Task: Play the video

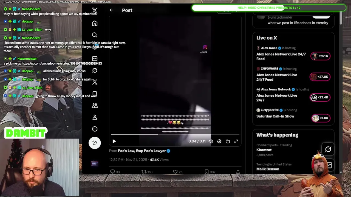Action: click(x=114, y=141)
